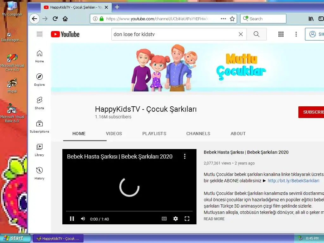Click the Sign In button
Image resolution: width=324 pixels, height=243 pixels.
pyautogui.click(x=315, y=34)
